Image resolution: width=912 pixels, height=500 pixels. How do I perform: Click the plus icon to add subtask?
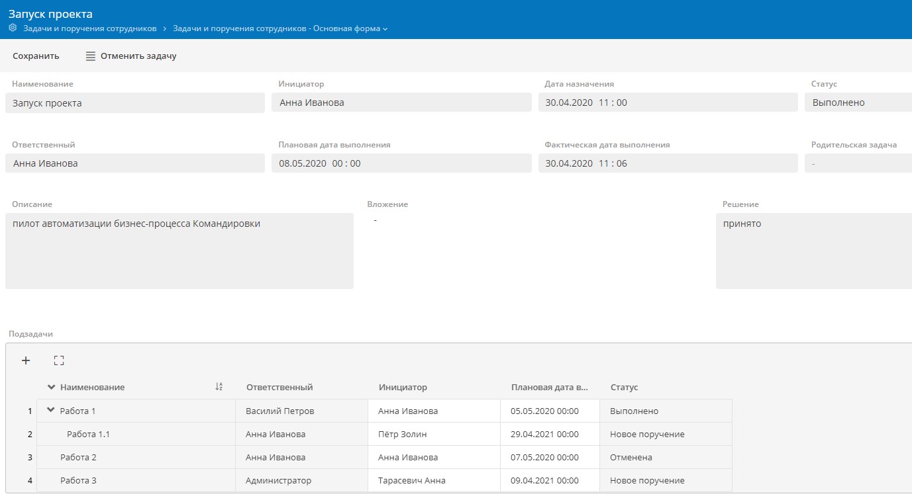click(x=26, y=360)
